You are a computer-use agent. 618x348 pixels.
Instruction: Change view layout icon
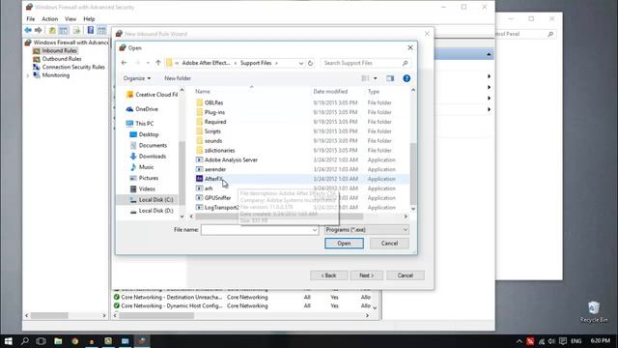coord(366,78)
